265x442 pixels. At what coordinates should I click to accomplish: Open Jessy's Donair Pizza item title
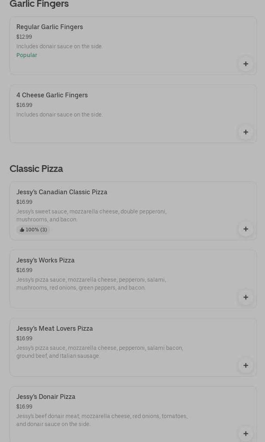point(46,397)
